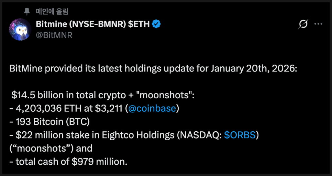The image size is (332, 176).
Task: Click the pin icon above the tweet
Action: pyautogui.click(x=27, y=11)
